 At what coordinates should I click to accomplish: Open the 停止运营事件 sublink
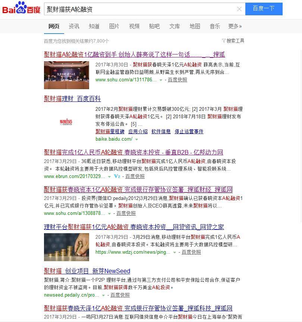[x=189, y=131]
